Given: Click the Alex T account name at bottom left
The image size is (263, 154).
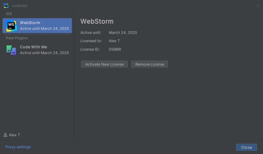Looking at the screenshot, I should [x=14, y=135].
